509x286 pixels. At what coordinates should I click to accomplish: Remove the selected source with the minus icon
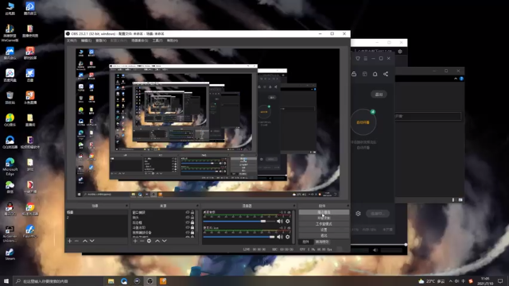[142, 241]
